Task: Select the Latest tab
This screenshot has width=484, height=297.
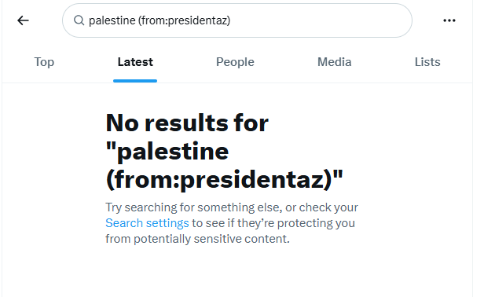Action: click(x=135, y=62)
